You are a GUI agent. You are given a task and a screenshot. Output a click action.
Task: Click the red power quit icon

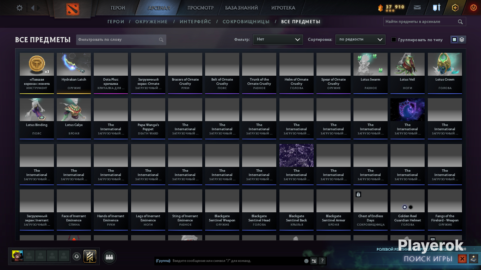tap(473, 8)
